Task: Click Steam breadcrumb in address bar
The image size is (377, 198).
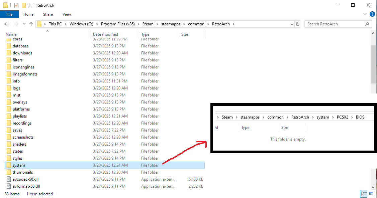Action: tap(148, 24)
